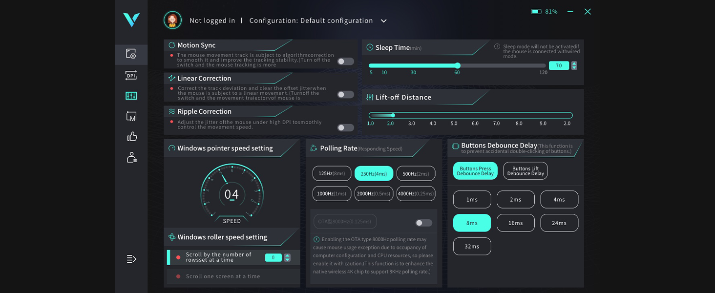
Task: Toggle Ripple Correction on
Action: coord(346,128)
